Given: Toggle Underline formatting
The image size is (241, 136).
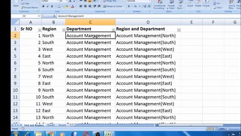Looking at the screenshot, I should (52, 6).
